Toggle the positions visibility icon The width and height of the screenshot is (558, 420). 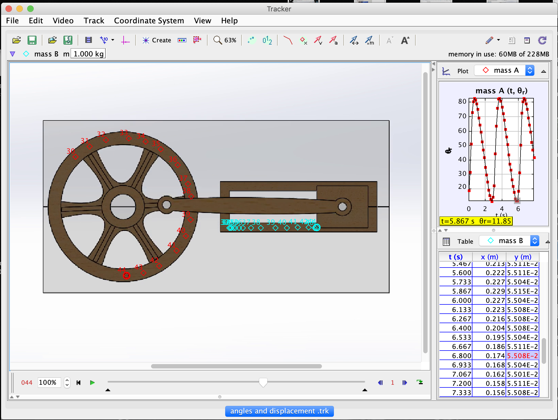tap(303, 40)
